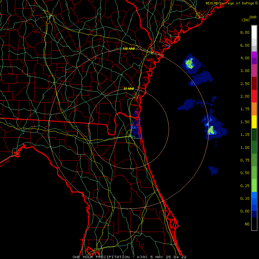Click the [IN] units label
This screenshot has height=259, width=259.
[245, 20]
